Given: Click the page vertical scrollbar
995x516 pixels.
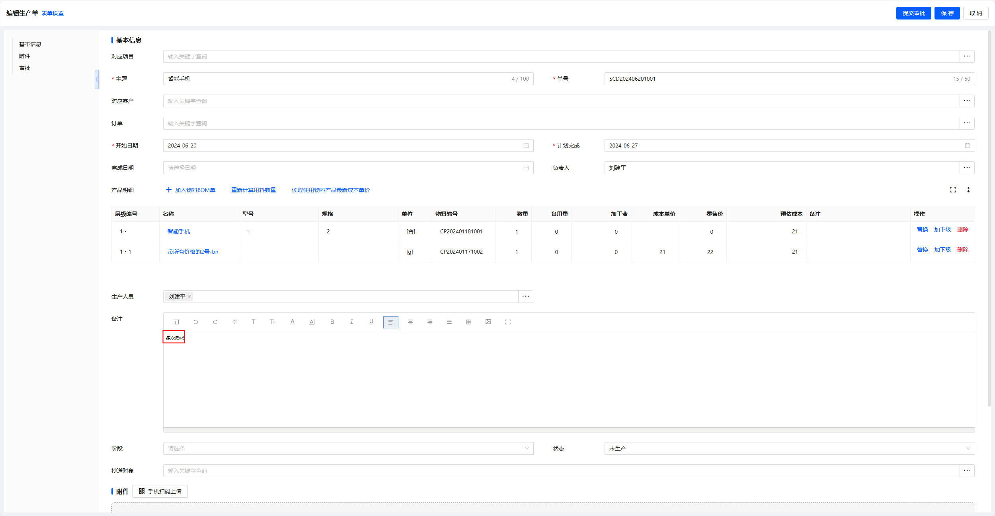Looking at the screenshot, I should click(x=989, y=219).
